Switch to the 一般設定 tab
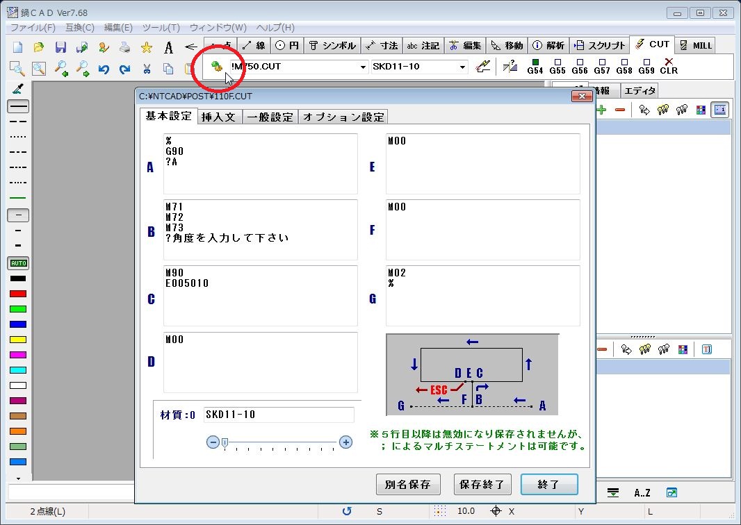 [x=270, y=117]
